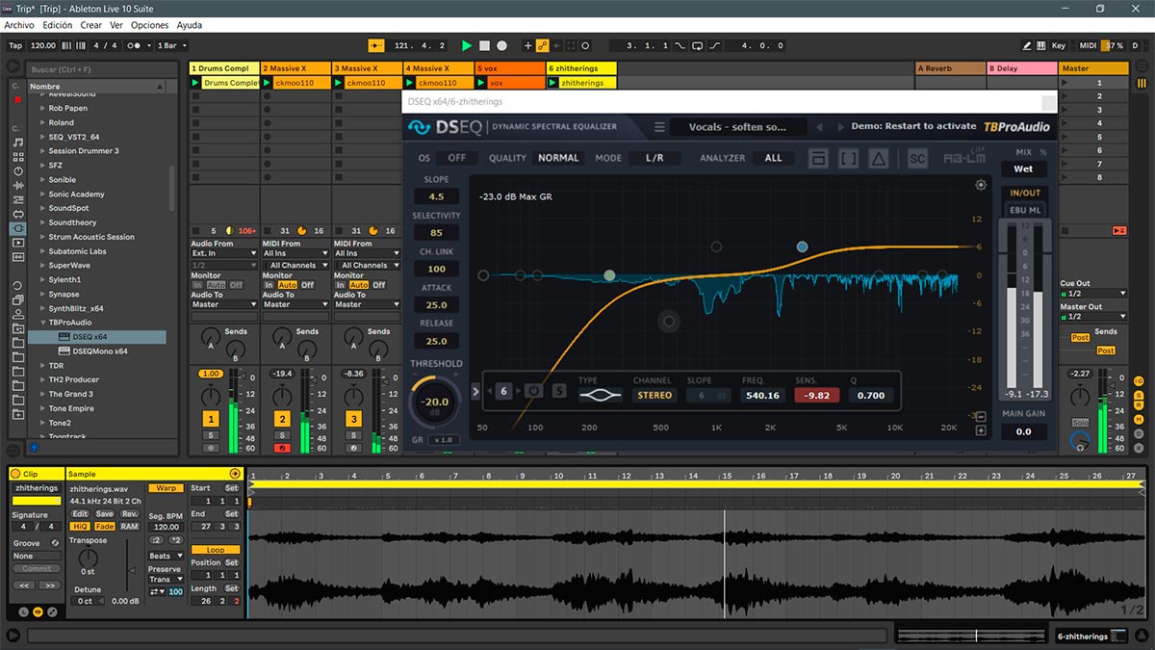Open the Edición menu
The height and width of the screenshot is (650, 1155).
[58, 25]
